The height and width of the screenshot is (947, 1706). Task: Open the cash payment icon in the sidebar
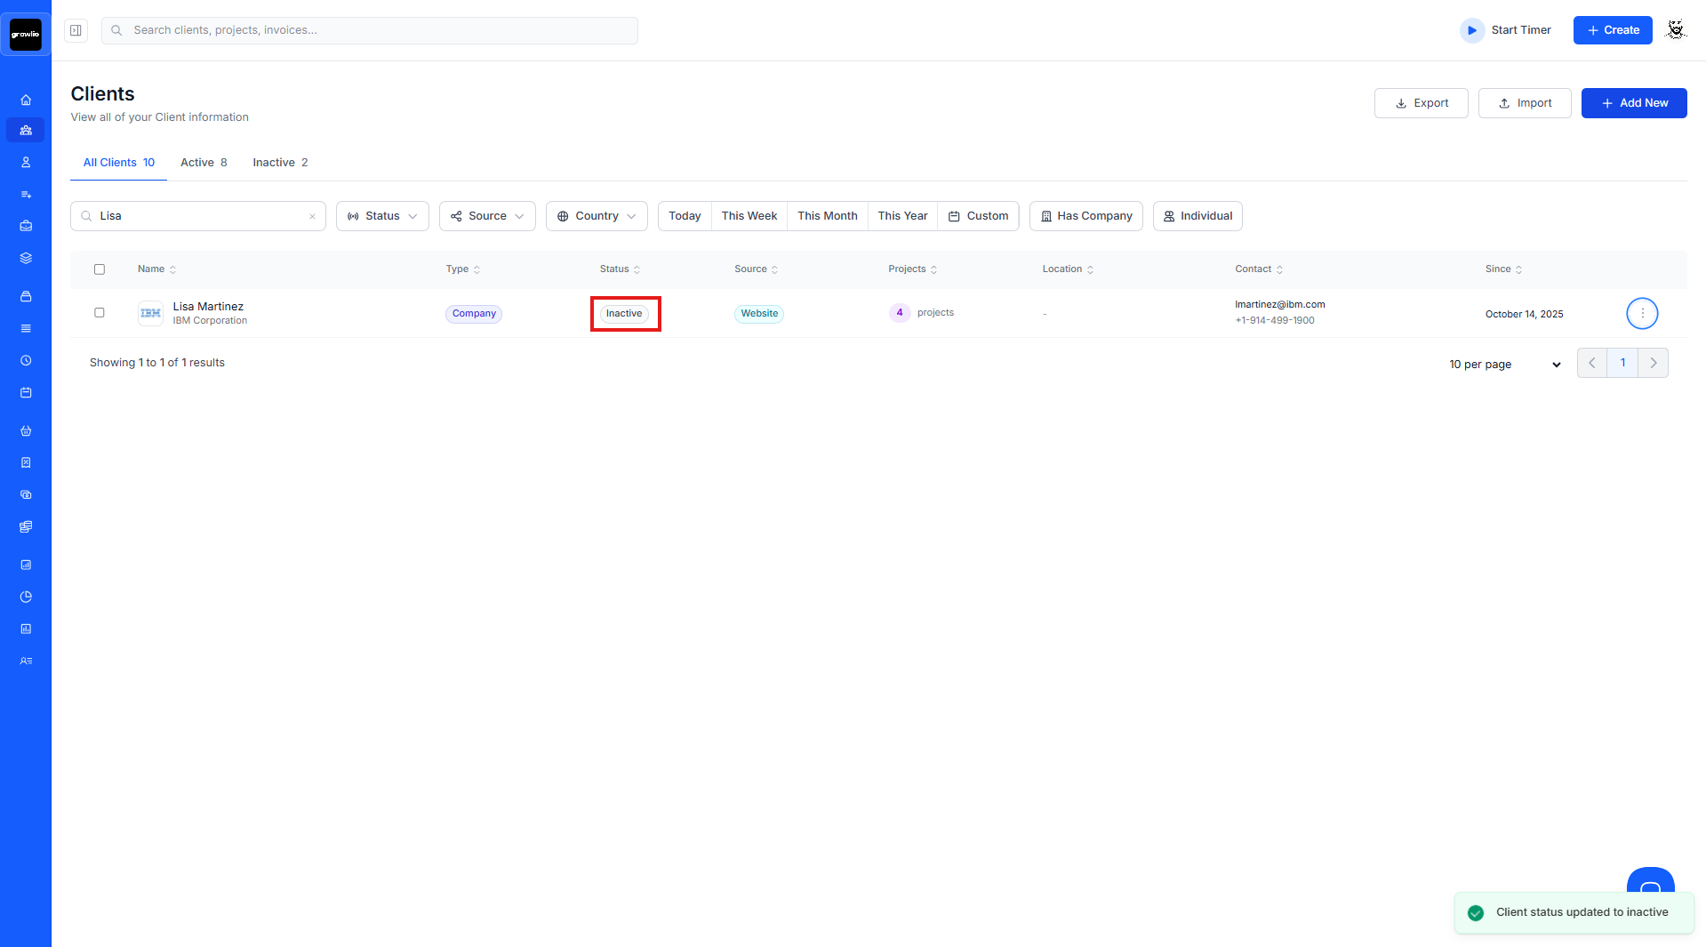(x=26, y=494)
